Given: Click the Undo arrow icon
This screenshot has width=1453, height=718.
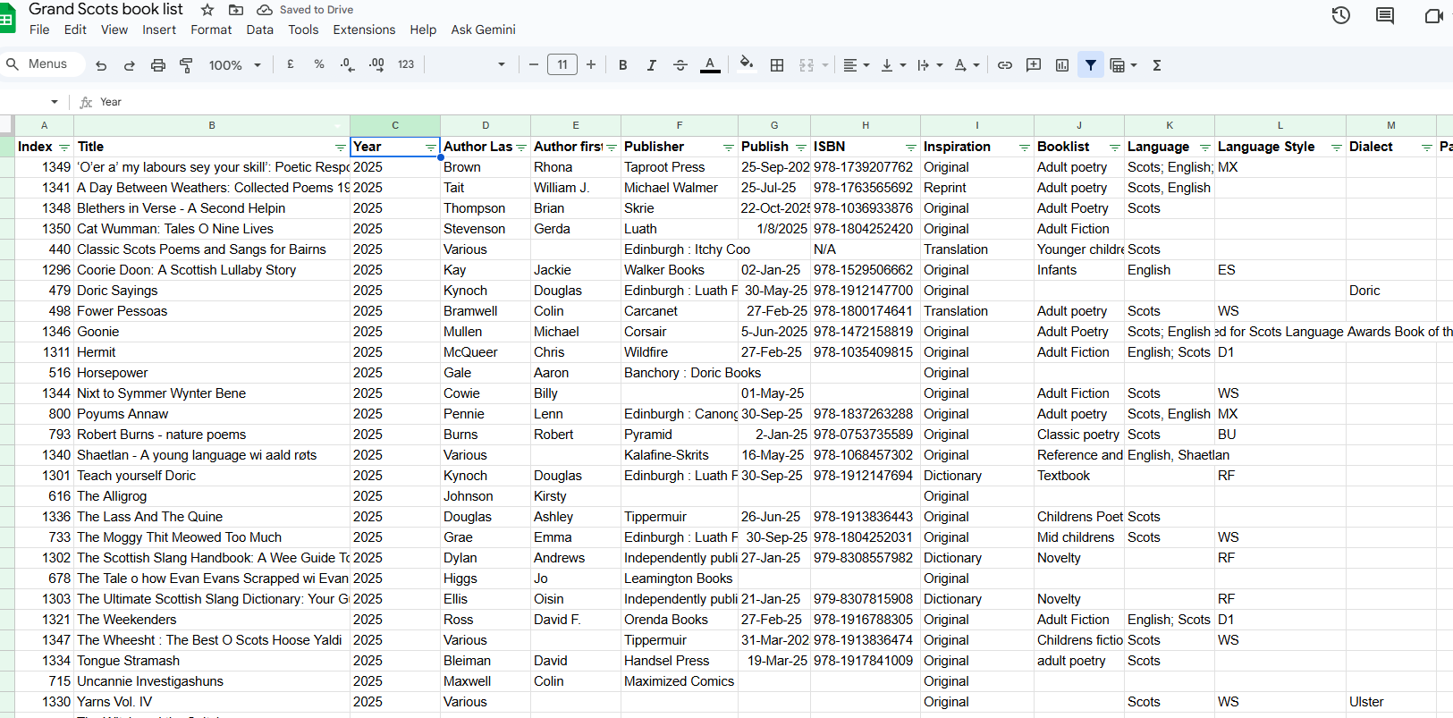Looking at the screenshot, I should click(101, 65).
